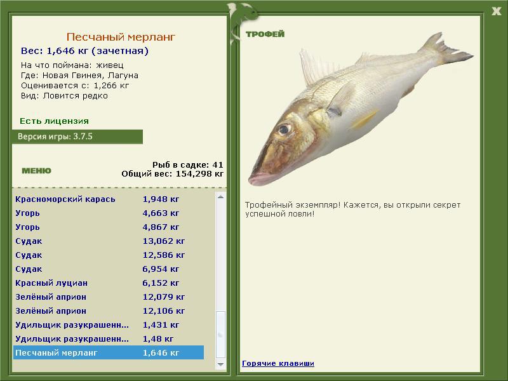
Task: Close the trophy window with X
Action: coord(496,11)
